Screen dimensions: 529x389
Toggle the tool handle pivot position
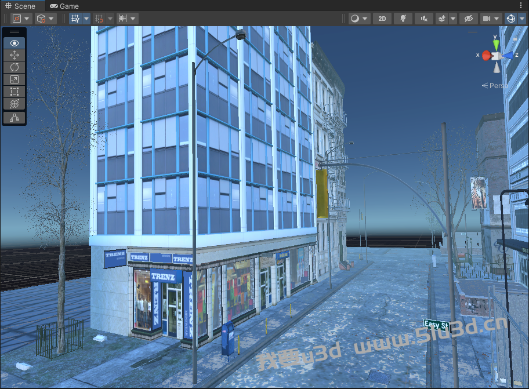point(17,19)
